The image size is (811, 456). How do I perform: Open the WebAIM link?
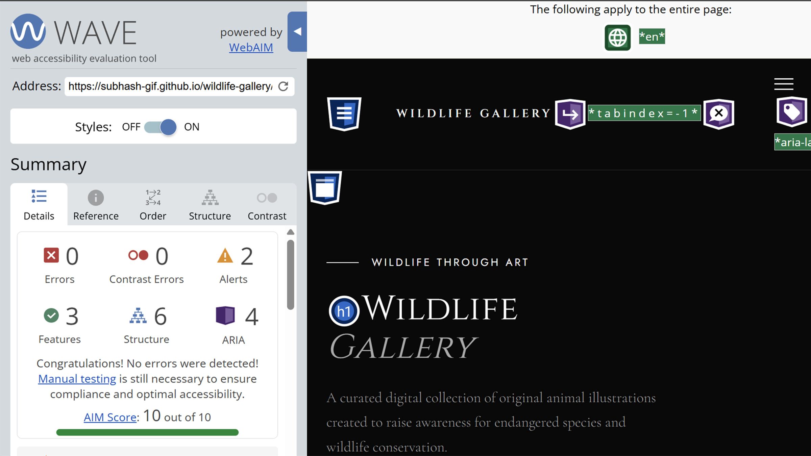(x=251, y=48)
